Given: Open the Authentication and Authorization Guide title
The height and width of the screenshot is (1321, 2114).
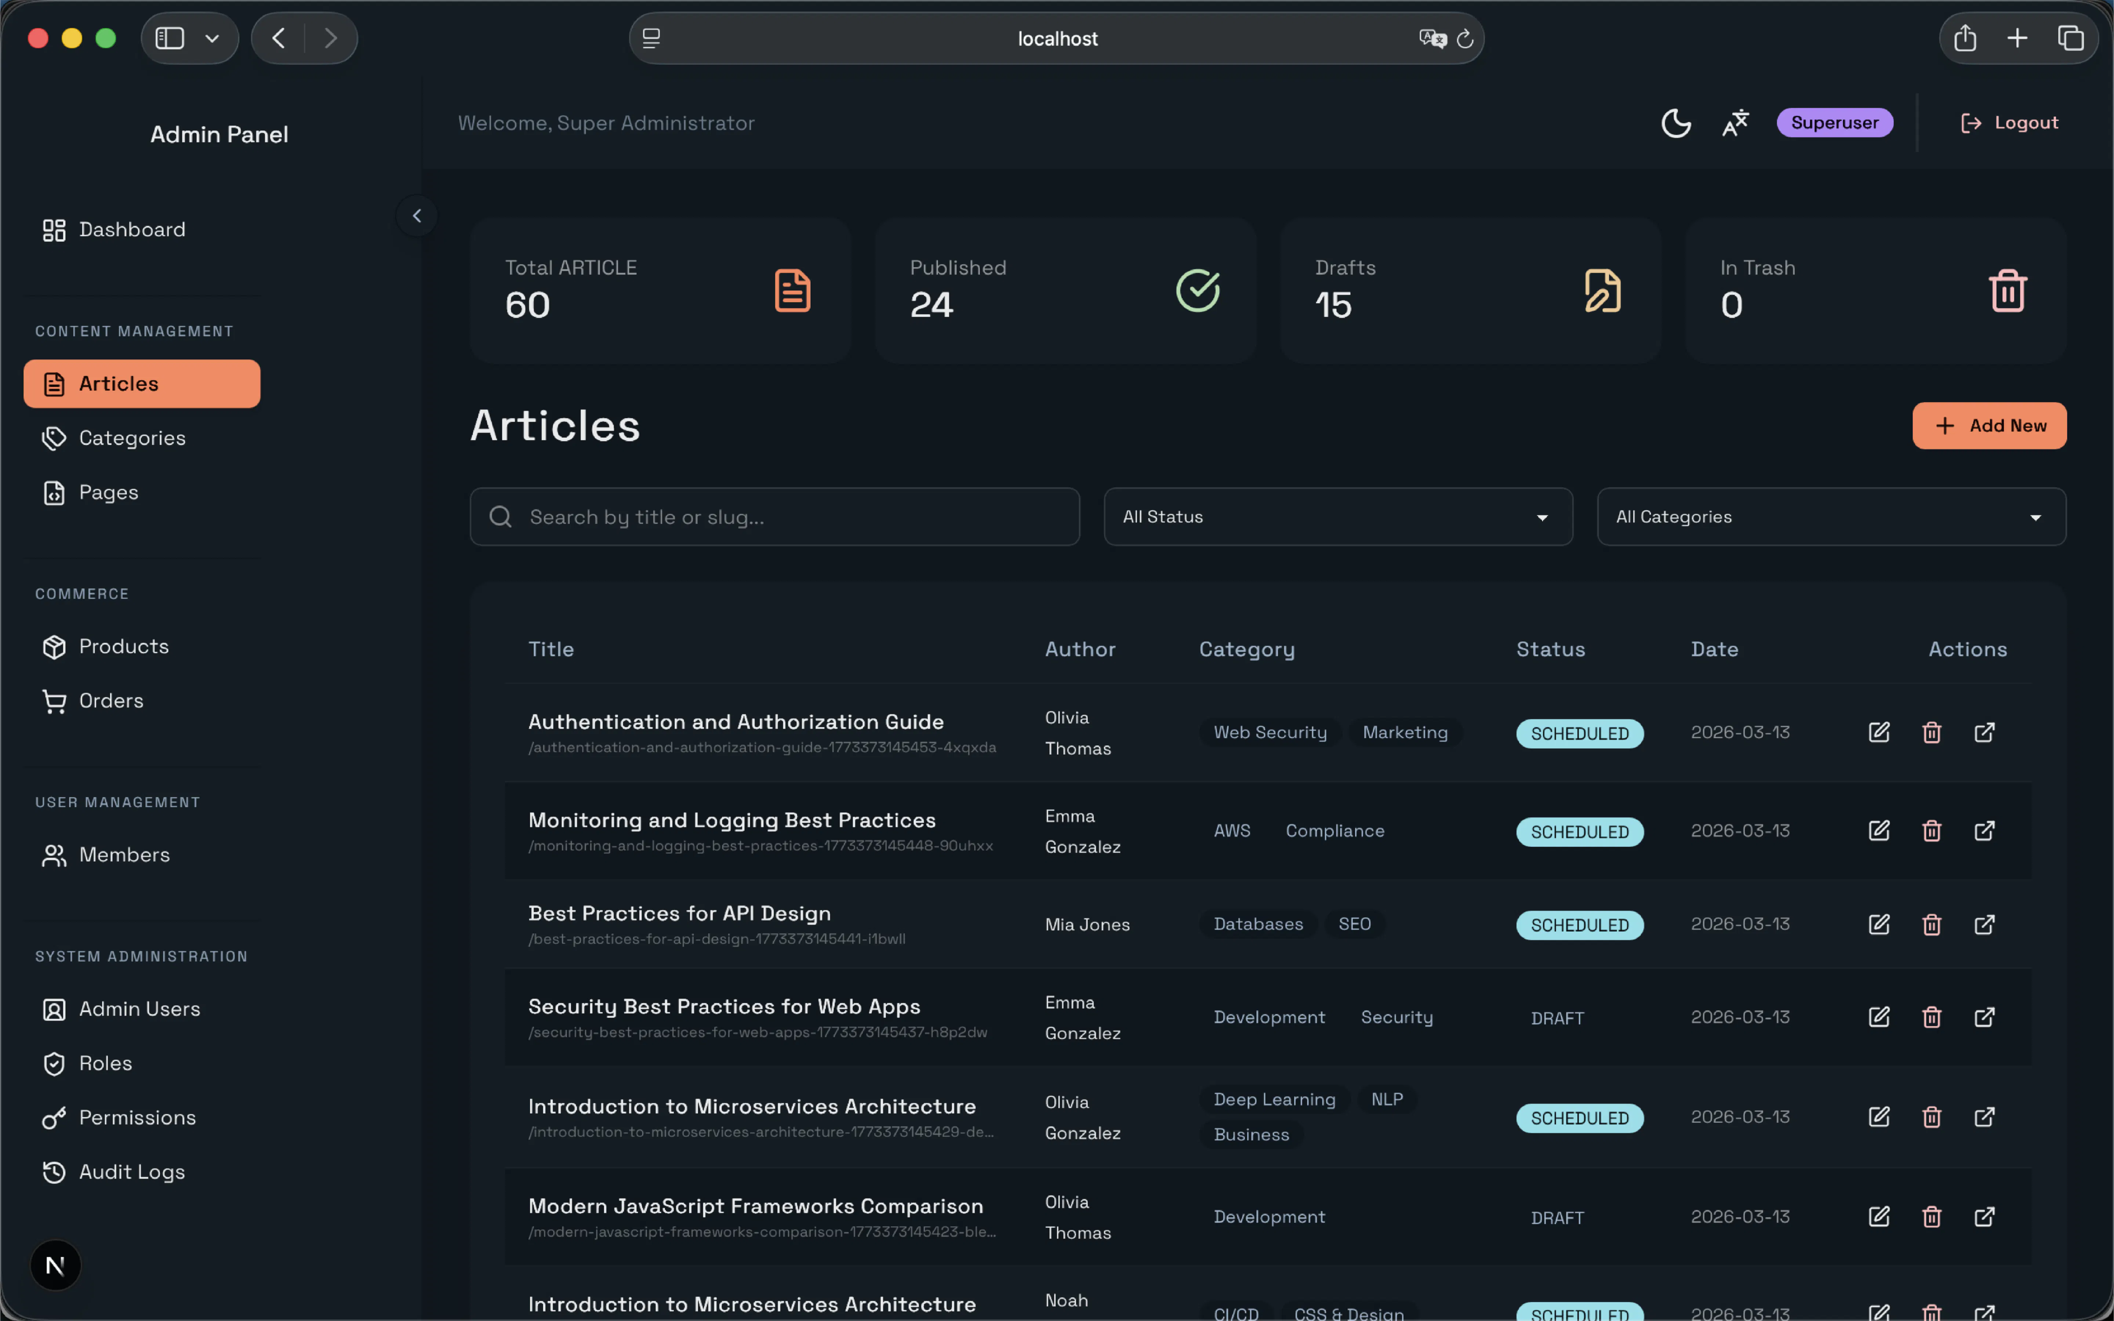Looking at the screenshot, I should pos(735,722).
